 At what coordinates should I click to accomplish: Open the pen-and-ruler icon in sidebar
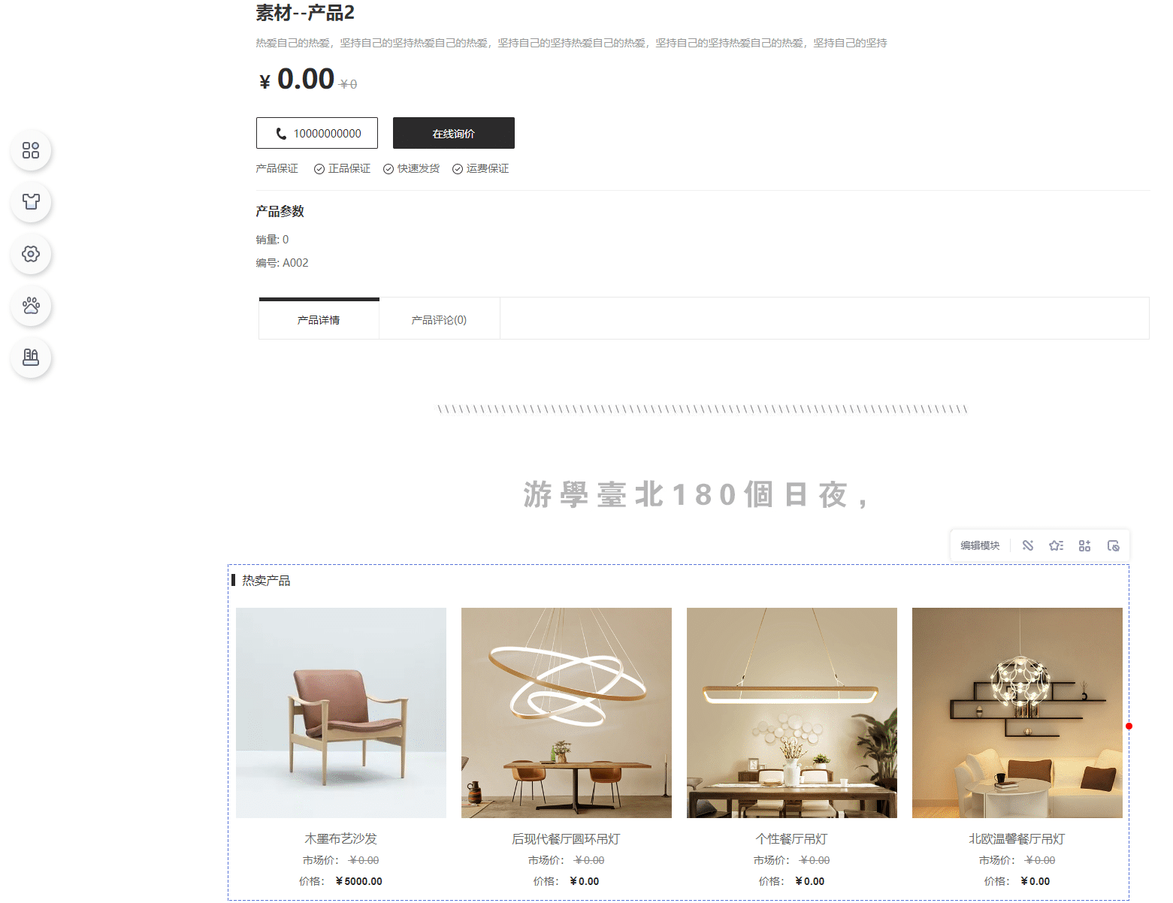(x=31, y=357)
